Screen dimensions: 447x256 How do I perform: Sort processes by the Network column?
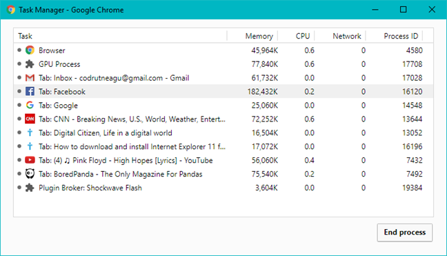coord(340,36)
